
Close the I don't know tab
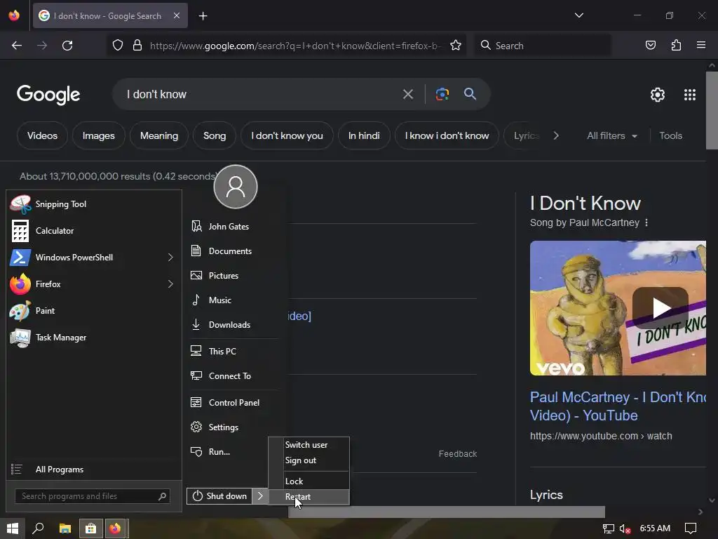pos(177,15)
